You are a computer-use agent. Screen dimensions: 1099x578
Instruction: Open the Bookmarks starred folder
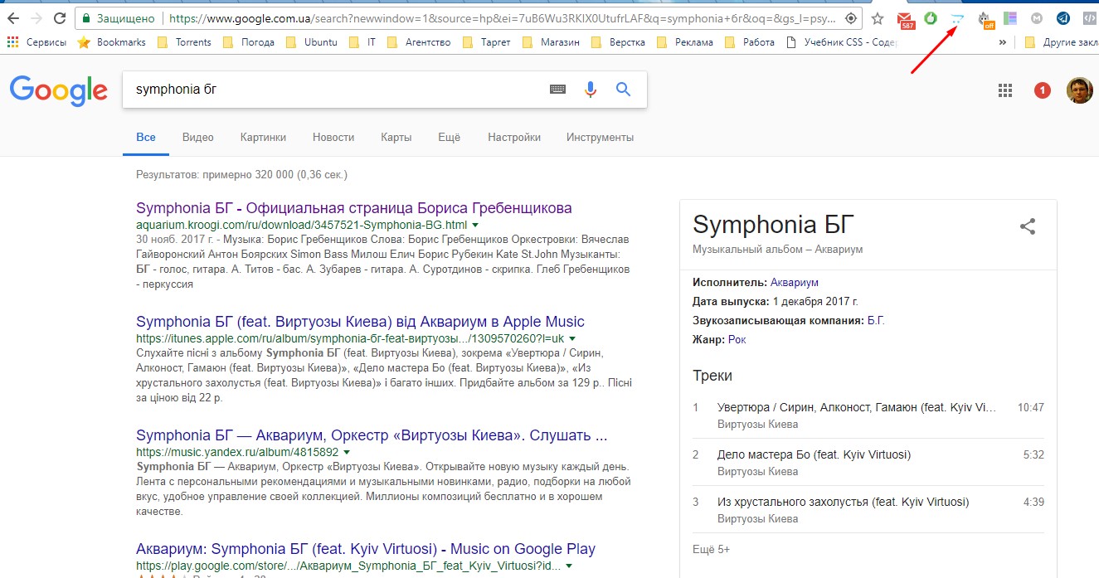coord(111,42)
